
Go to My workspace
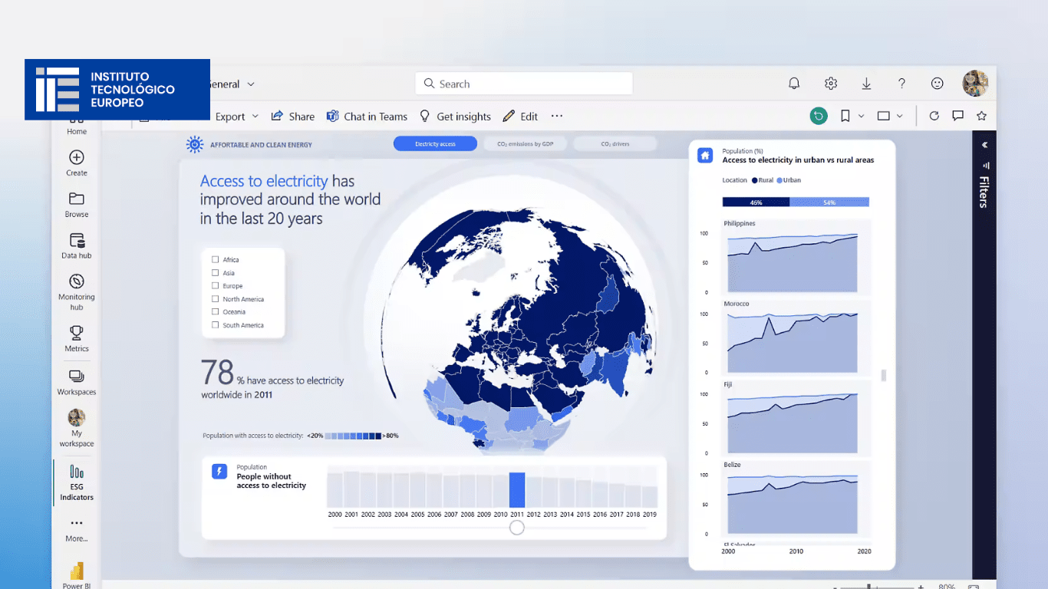[x=76, y=427]
